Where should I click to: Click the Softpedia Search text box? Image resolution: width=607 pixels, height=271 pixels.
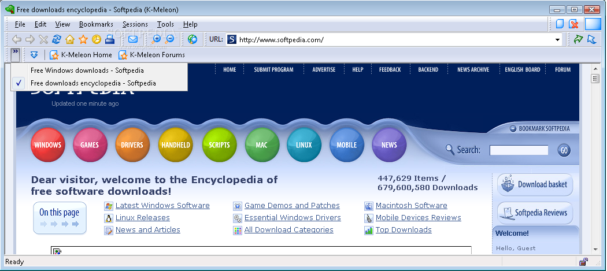(x=519, y=150)
